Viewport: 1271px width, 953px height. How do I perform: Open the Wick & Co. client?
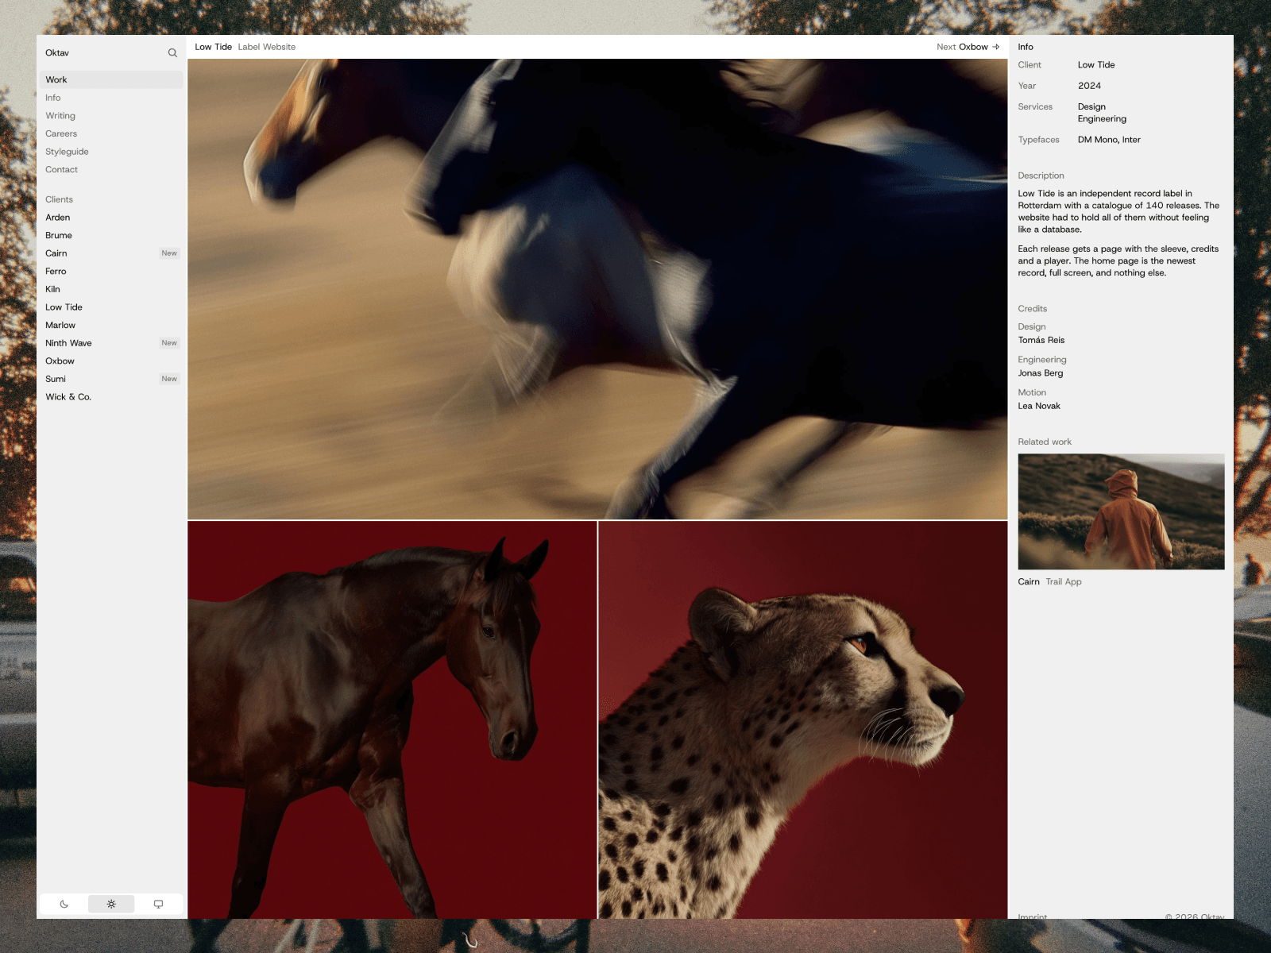click(x=111, y=397)
